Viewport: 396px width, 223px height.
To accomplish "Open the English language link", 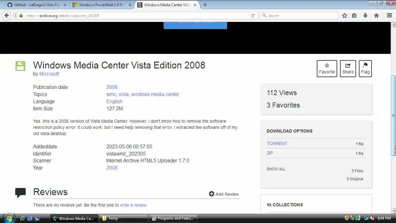I will click(114, 101).
